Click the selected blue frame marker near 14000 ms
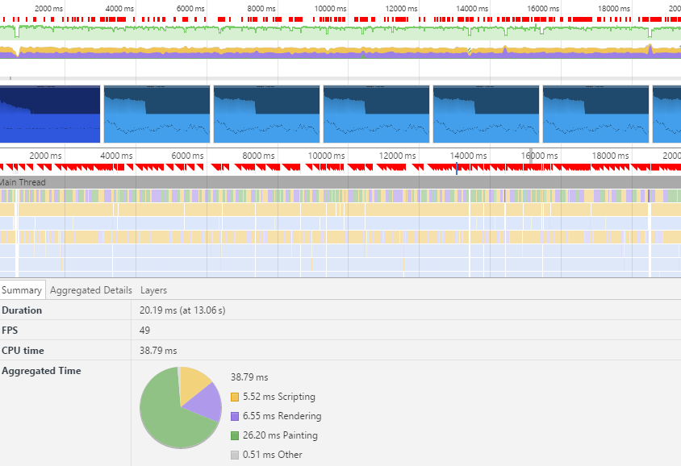 click(457, 168)
